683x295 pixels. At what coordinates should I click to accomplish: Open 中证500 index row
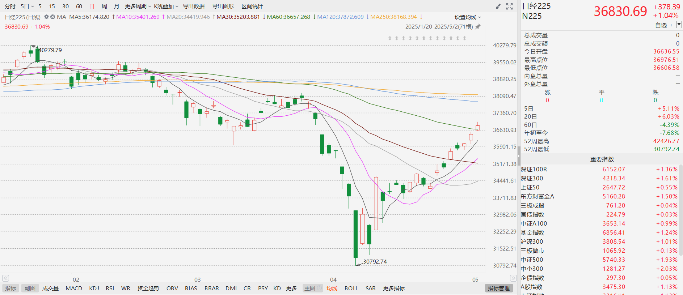point(599,260)
